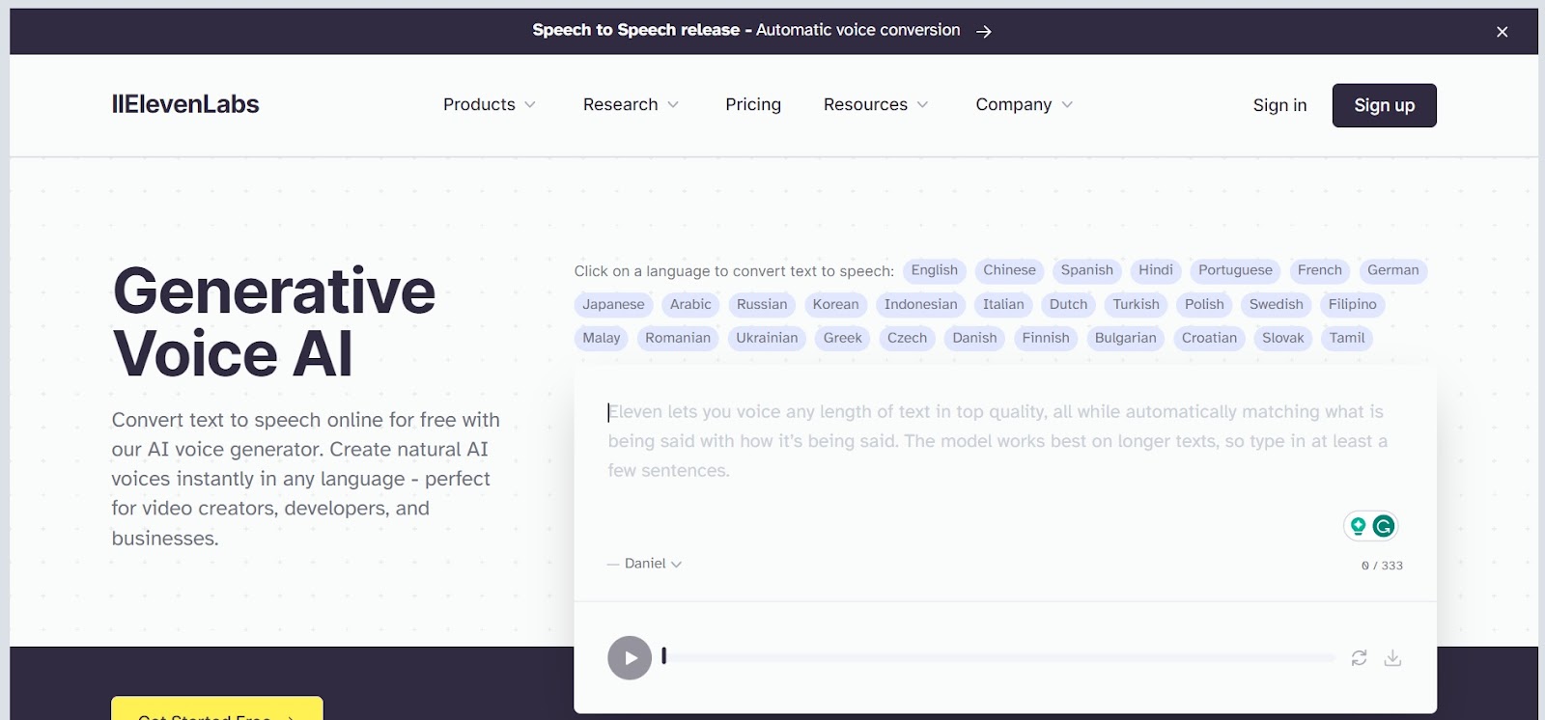
Task: Choose Dutch as the speech language
Action: (1068, 305)
